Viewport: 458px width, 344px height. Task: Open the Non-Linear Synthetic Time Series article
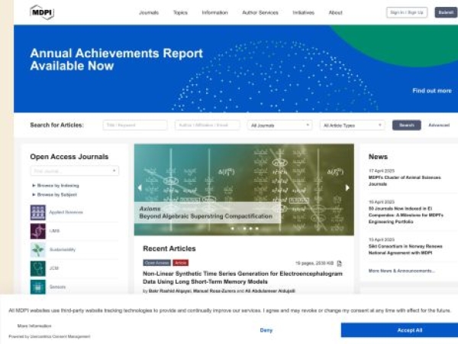click(243, 277)
